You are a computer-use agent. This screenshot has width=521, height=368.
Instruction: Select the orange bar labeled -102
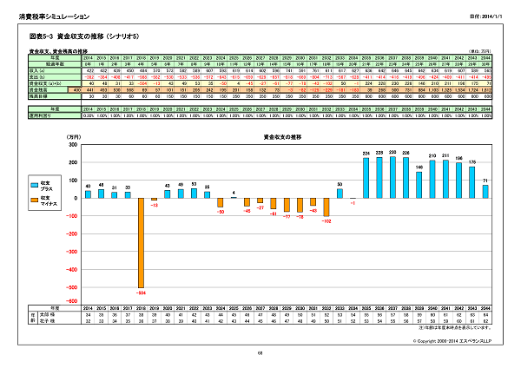[x=326, y=207]
